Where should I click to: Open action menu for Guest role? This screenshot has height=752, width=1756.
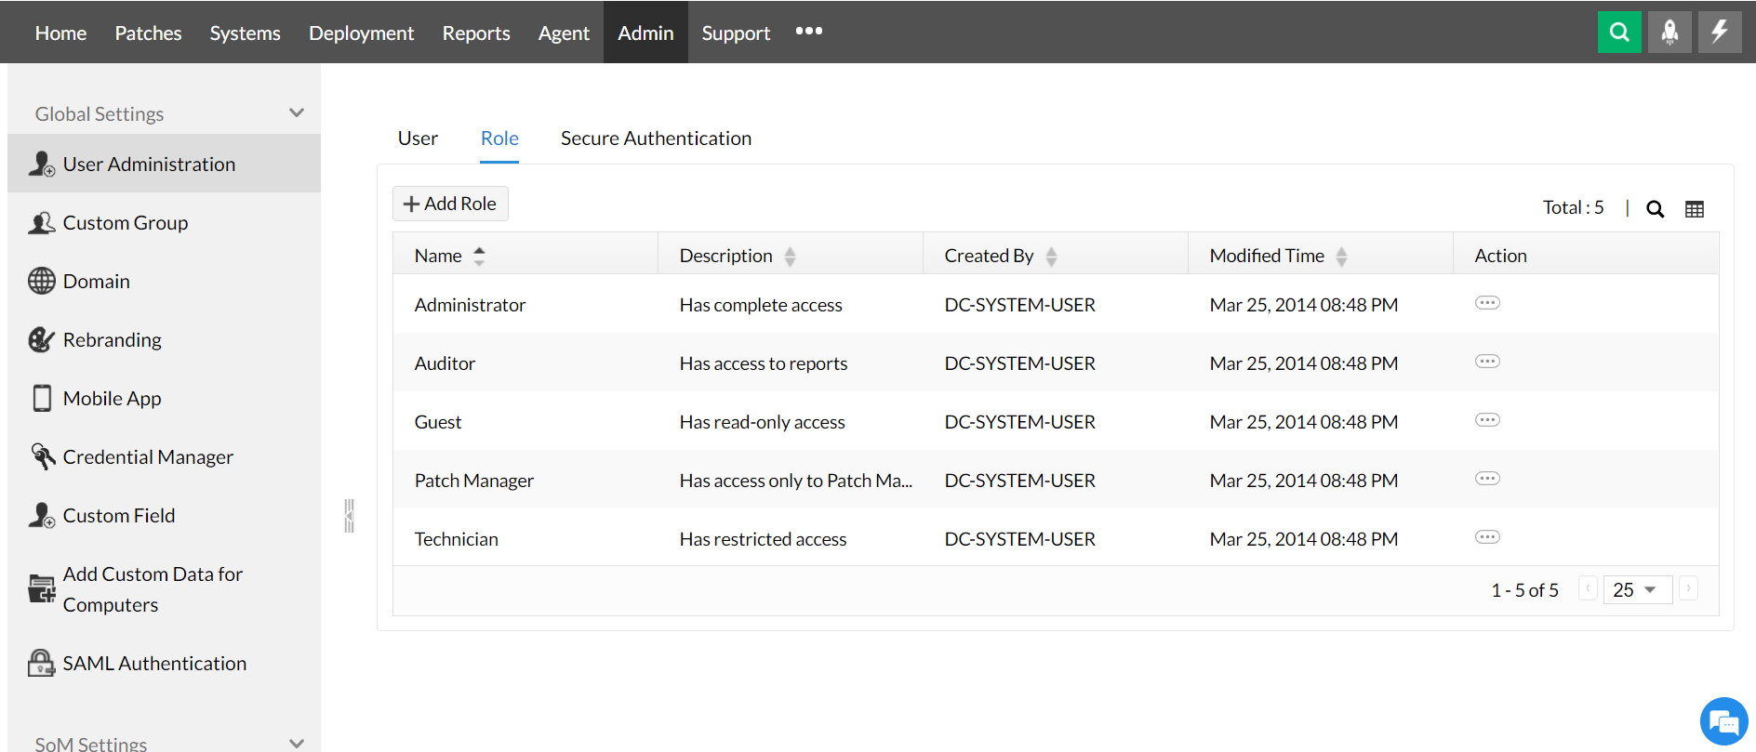click(1487, 420)
